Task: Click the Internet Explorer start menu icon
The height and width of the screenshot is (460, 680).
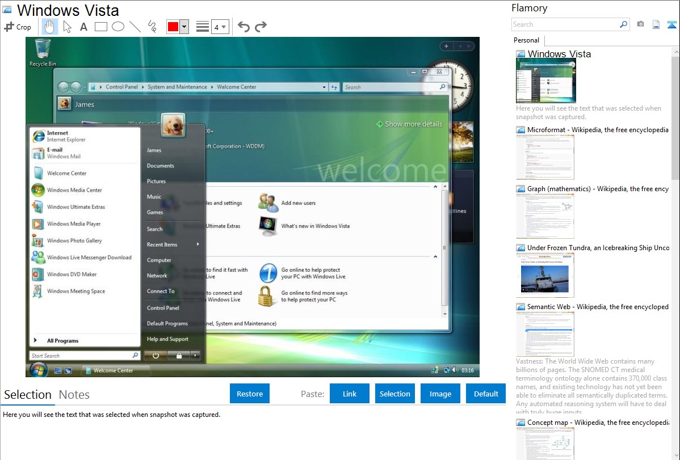Action: (39, 136)
